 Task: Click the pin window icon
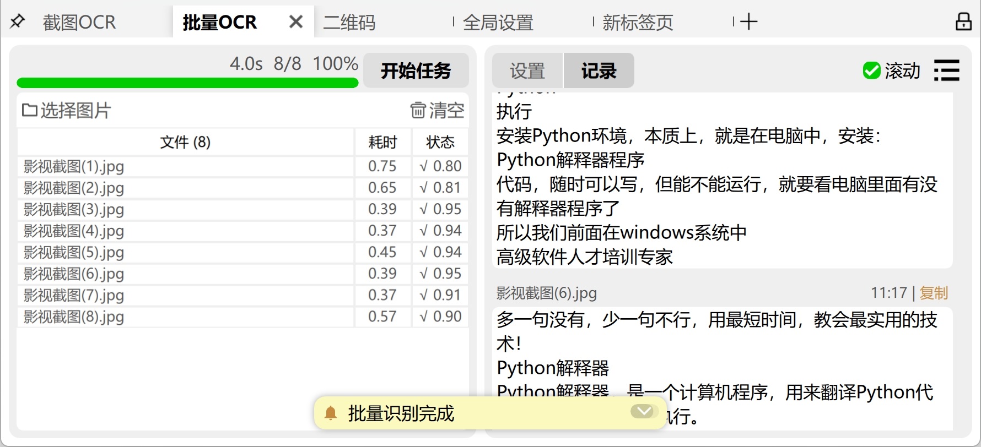(x=18, y=22)
